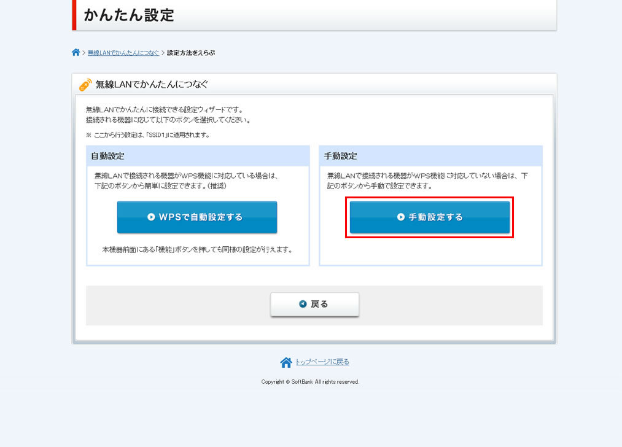Click the wireless LAN icon in the section header
The width and height of the screenshot is (622, 447).
(x=85, y=85)
